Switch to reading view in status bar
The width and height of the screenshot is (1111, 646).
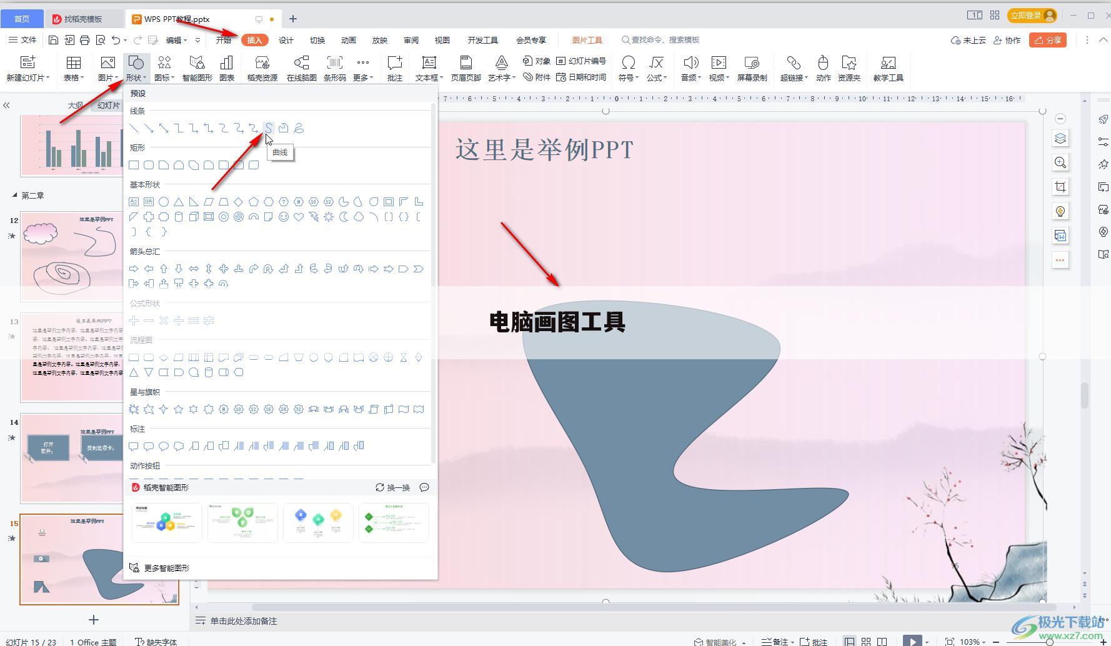click(882, 642)
